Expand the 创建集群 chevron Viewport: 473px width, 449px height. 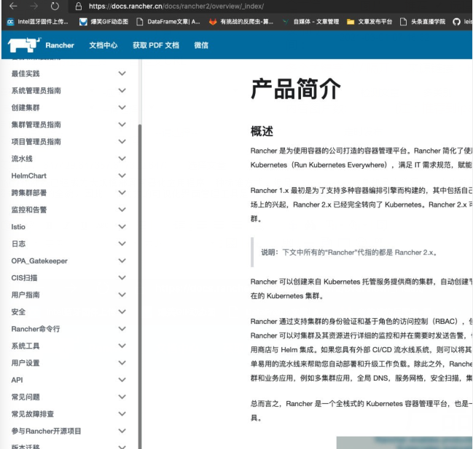122,107
